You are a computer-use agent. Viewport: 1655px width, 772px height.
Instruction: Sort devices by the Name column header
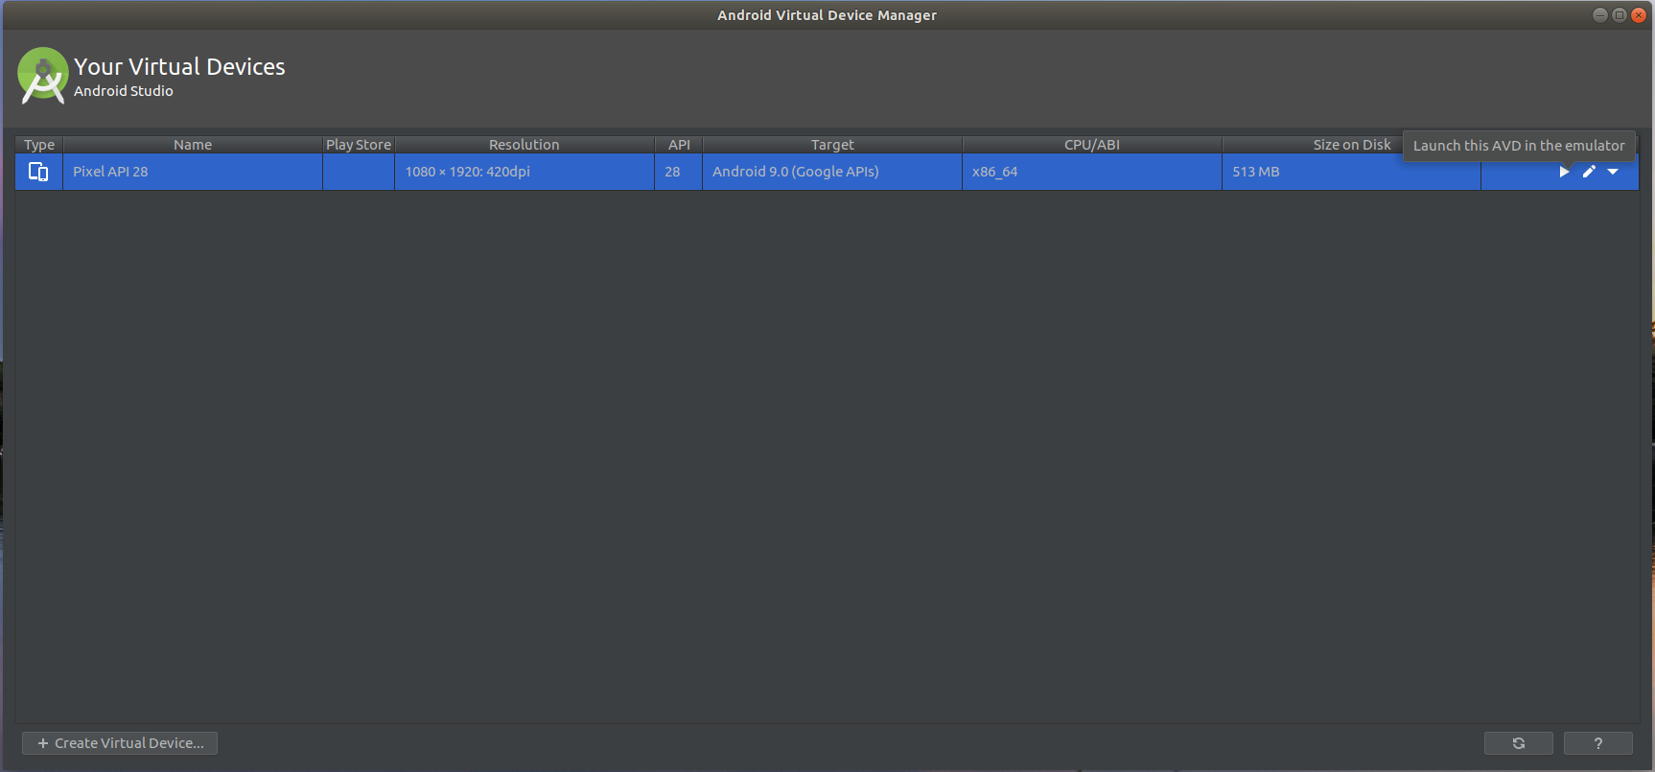[x=192, y=145]
